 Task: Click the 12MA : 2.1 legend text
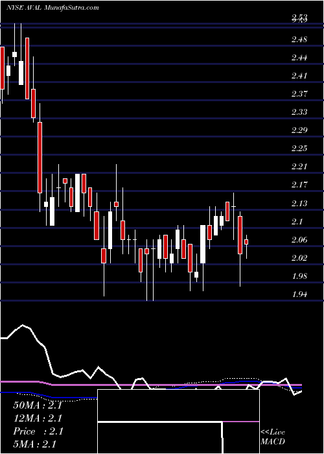pyautogui.click(x=38, y=418)
